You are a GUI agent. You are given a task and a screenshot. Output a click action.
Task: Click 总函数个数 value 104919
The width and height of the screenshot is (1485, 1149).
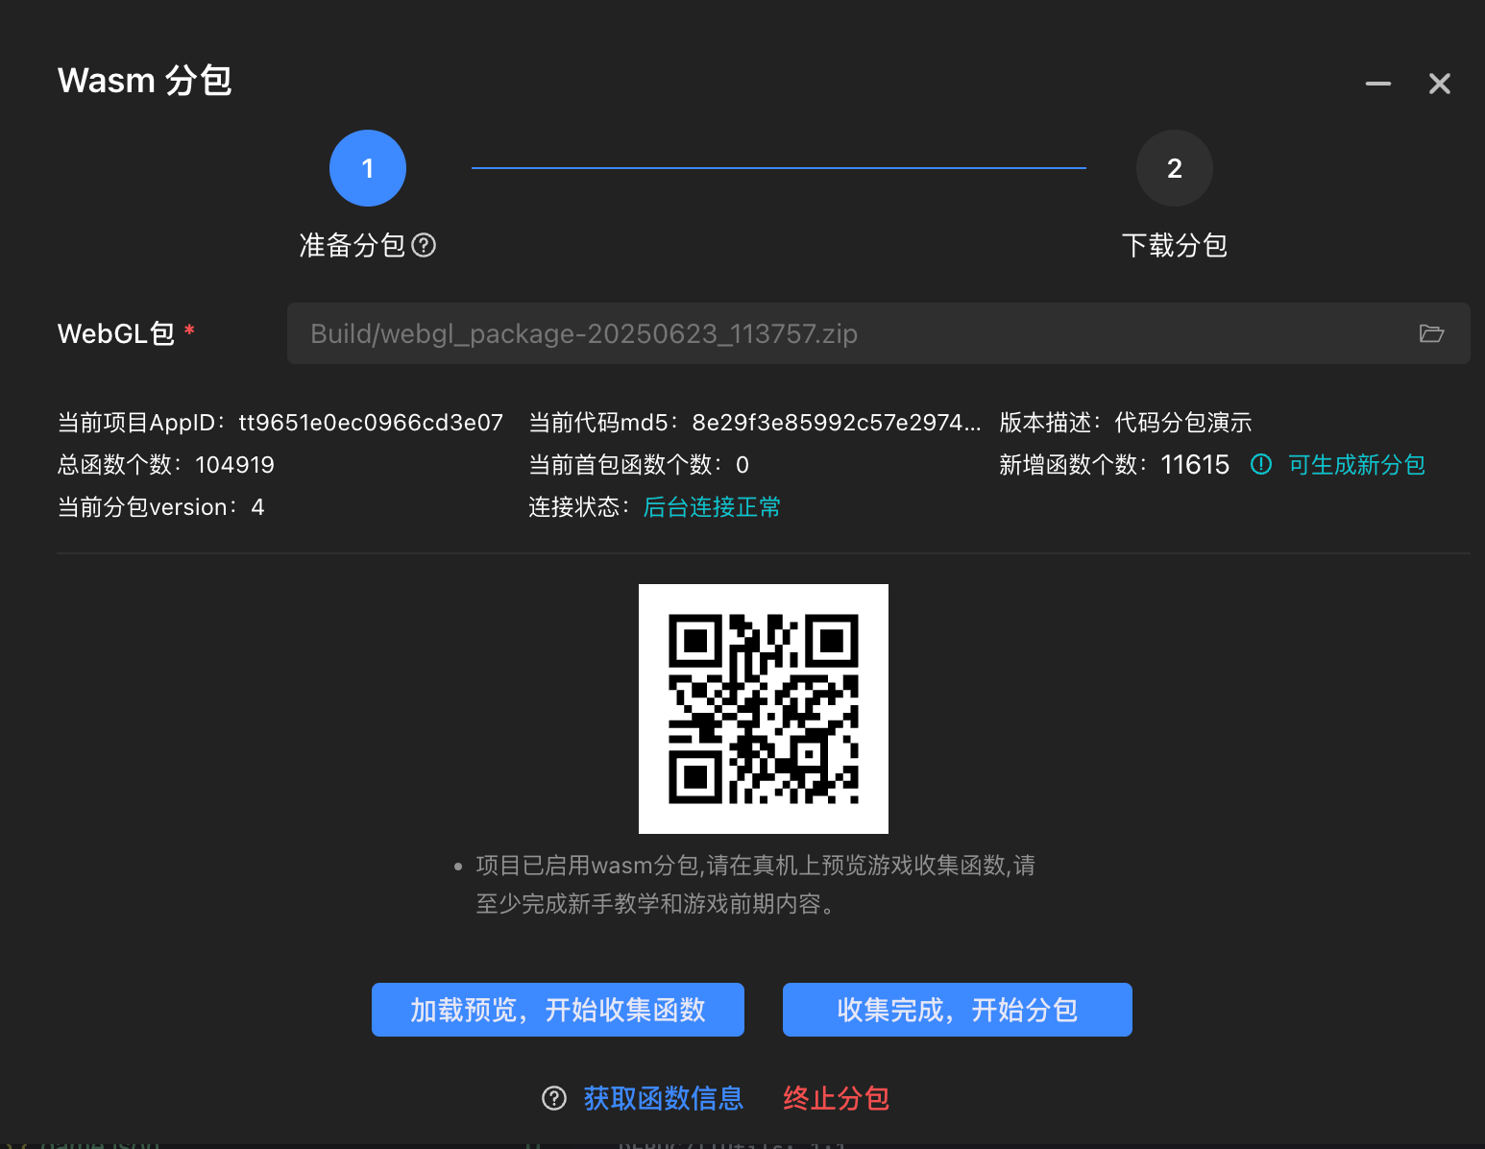(234, 465)
